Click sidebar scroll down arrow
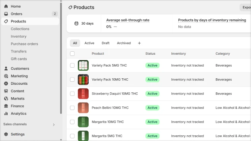This screenshot has width=251, height=141. click(x=61, y=140)
